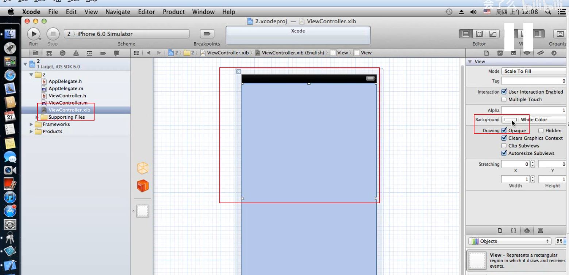This screenshot has width=569, height=275.
Task: Show the Object library cube icon
Action: point(527,231)
